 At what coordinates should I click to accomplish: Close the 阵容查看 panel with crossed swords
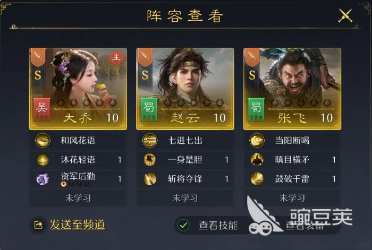[x=345, y=15]
